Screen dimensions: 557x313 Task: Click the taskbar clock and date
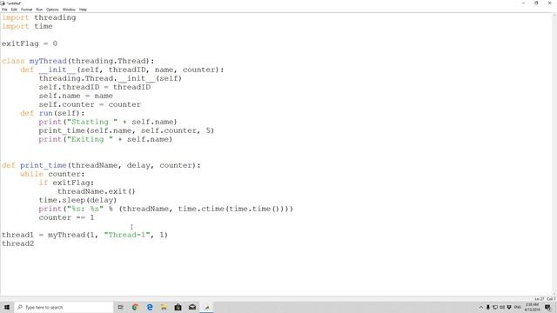(x=532, y=307)
